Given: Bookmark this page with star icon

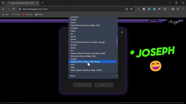Looking at the screenshot, I should click(x=131, y=9).
